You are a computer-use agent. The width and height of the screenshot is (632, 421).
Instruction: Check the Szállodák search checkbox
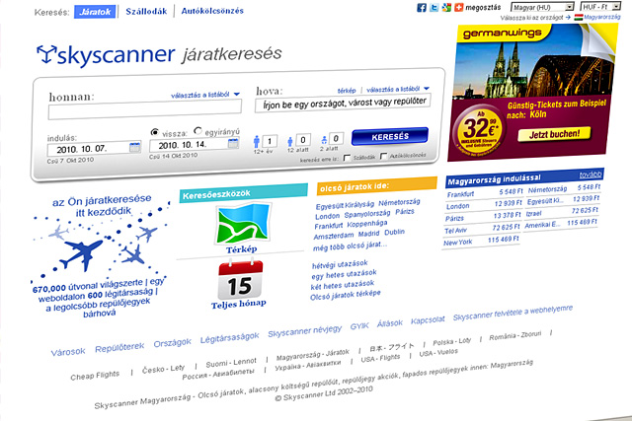coord(347,158)
